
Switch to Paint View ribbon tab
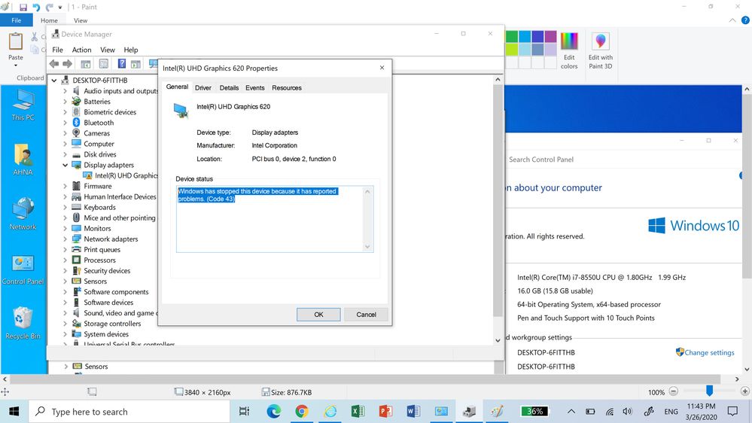click(x=81, y=20)
